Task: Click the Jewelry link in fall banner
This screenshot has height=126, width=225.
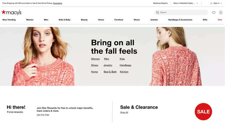Action: click(108, 65)
